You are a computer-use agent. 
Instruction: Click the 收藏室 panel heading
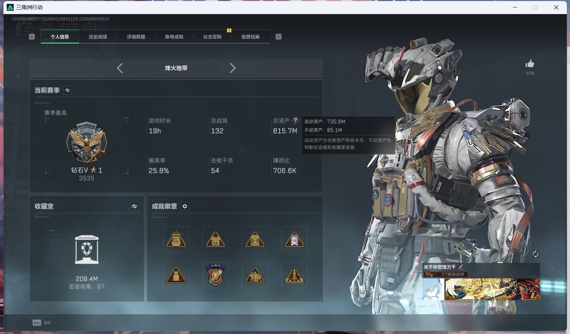point(44,206)
